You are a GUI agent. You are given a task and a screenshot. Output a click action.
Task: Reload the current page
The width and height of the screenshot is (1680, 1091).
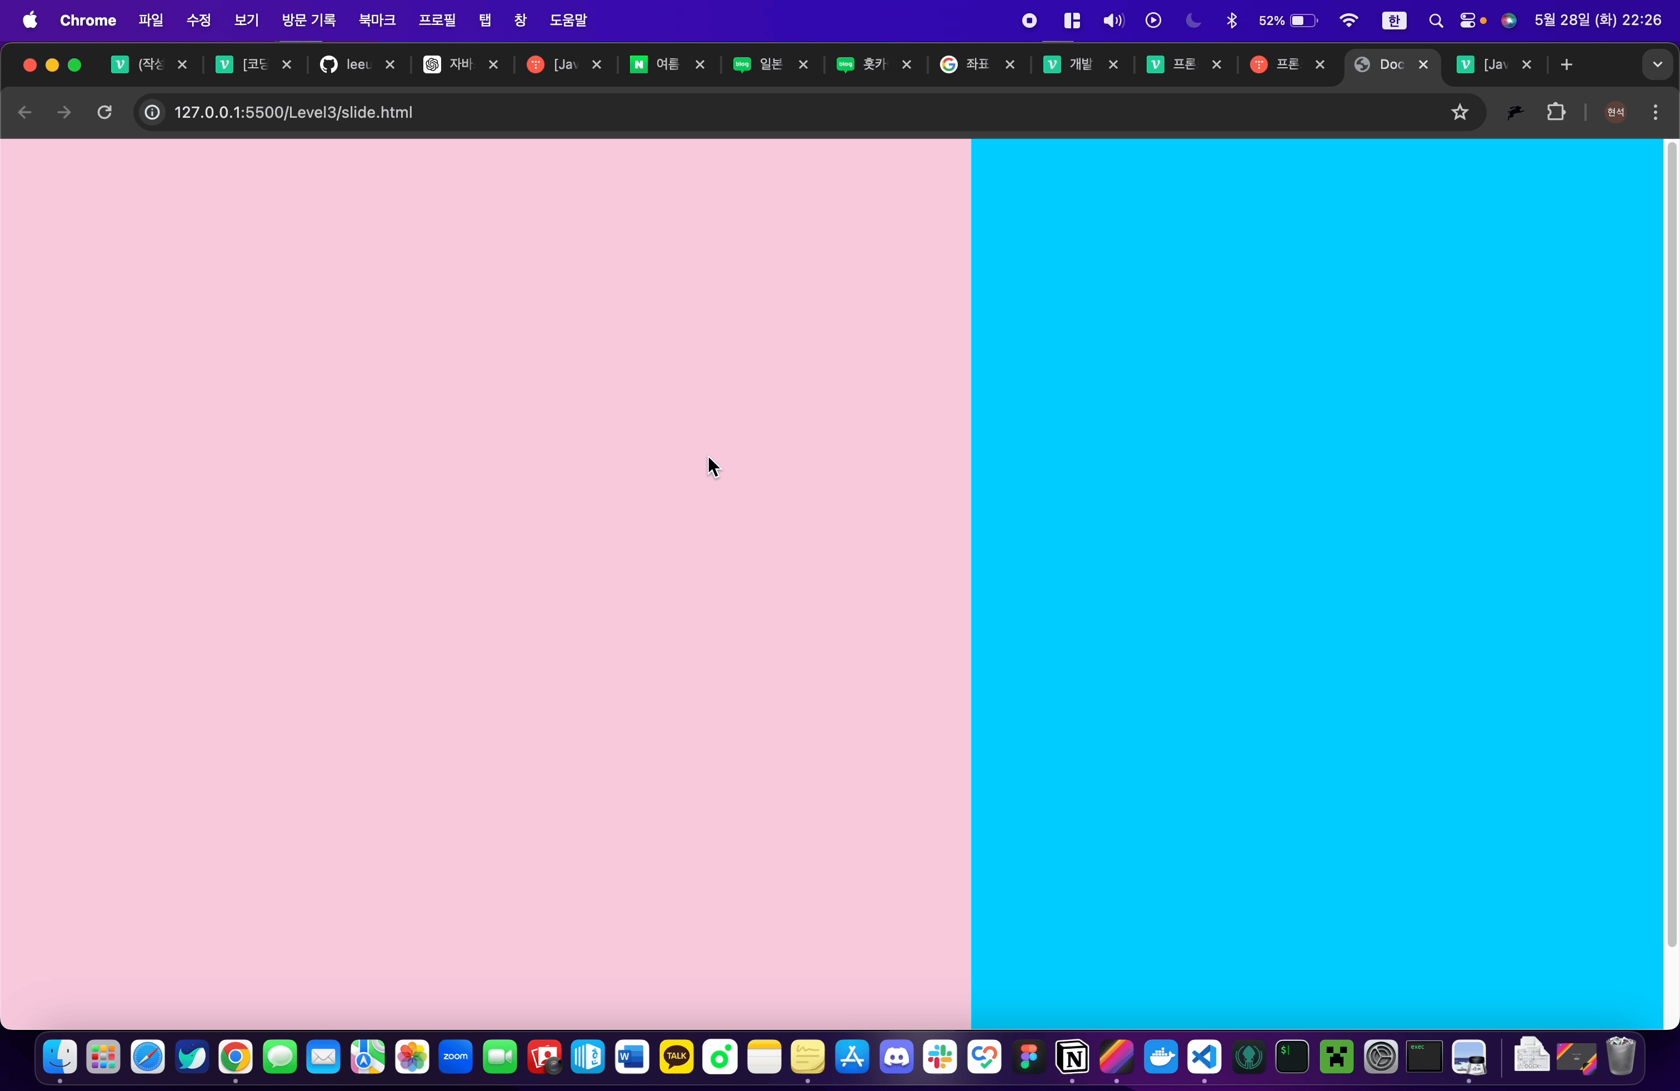(104, 112)
